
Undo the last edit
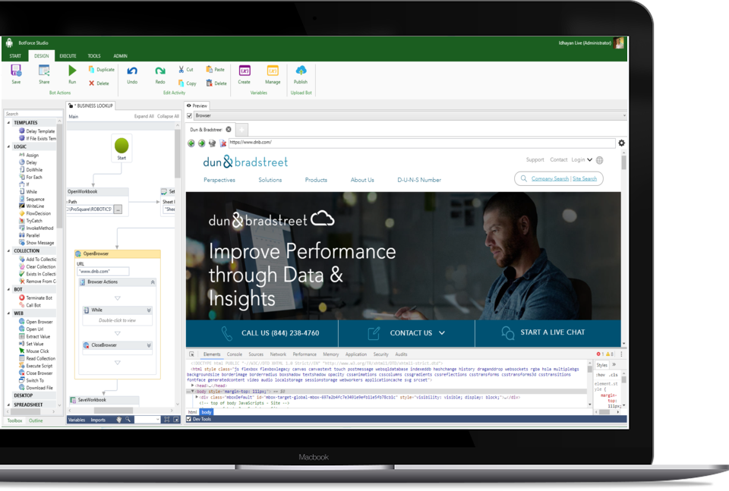point(132,71)
